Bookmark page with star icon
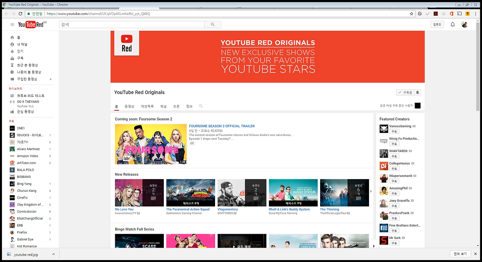Image resolution: width=482 pixels, height=262 pixels. [x=412, y=14]
